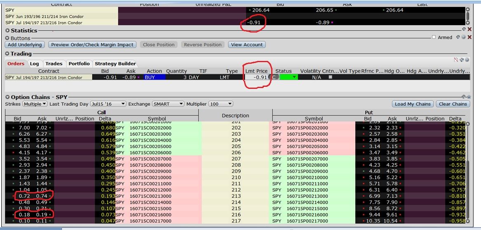This screenshot has width=481, height=230.
Task: Open help globe icon in Trading panel
Action: coord(467,60)
